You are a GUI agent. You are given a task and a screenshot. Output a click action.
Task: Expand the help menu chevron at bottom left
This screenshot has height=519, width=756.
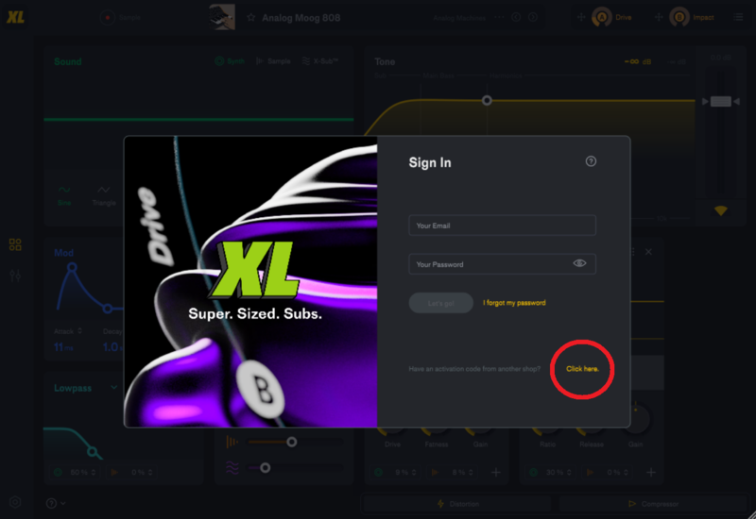coord(62,503)
